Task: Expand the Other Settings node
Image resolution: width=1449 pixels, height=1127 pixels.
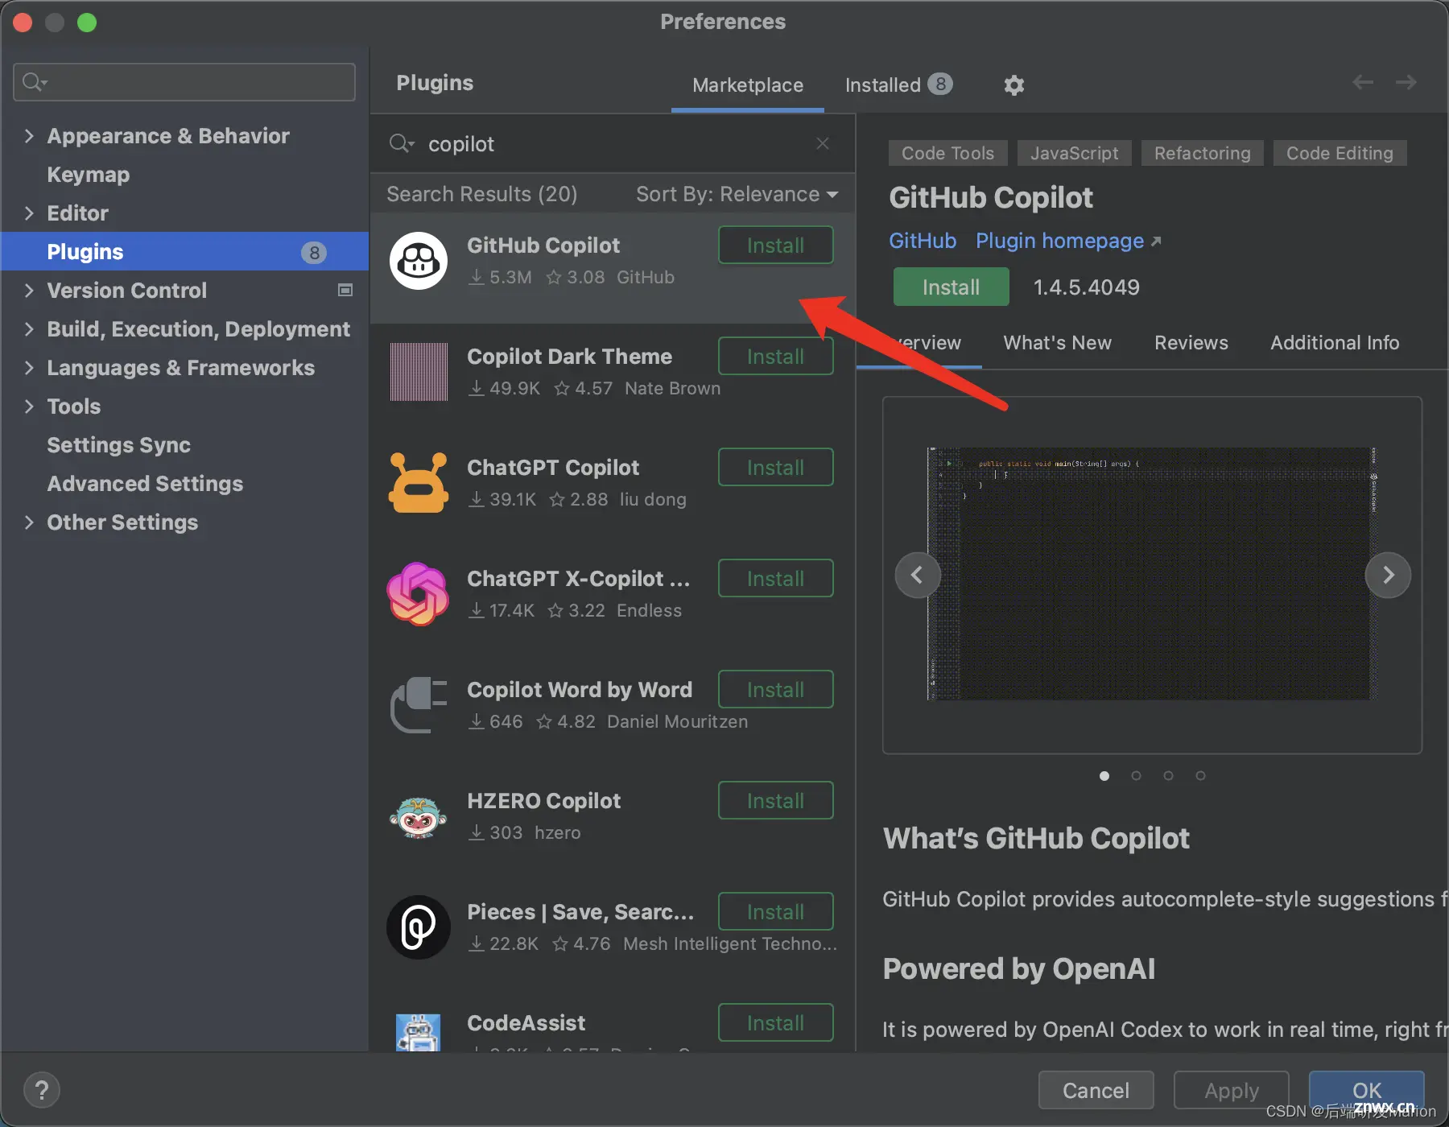Action: click(x=29, y=522)
